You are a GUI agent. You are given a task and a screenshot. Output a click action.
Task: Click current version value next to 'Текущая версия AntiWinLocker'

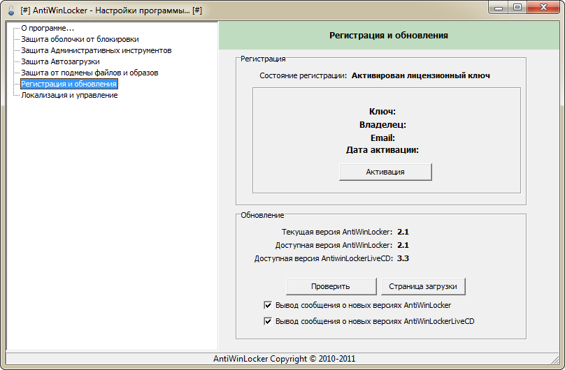tap(403, 232)
